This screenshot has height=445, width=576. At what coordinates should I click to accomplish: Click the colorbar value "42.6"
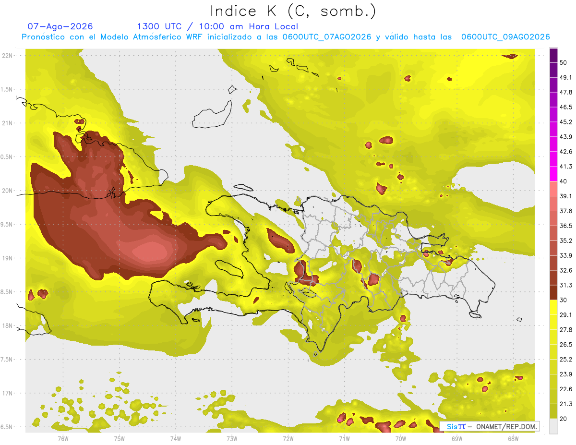click(566, 152)
